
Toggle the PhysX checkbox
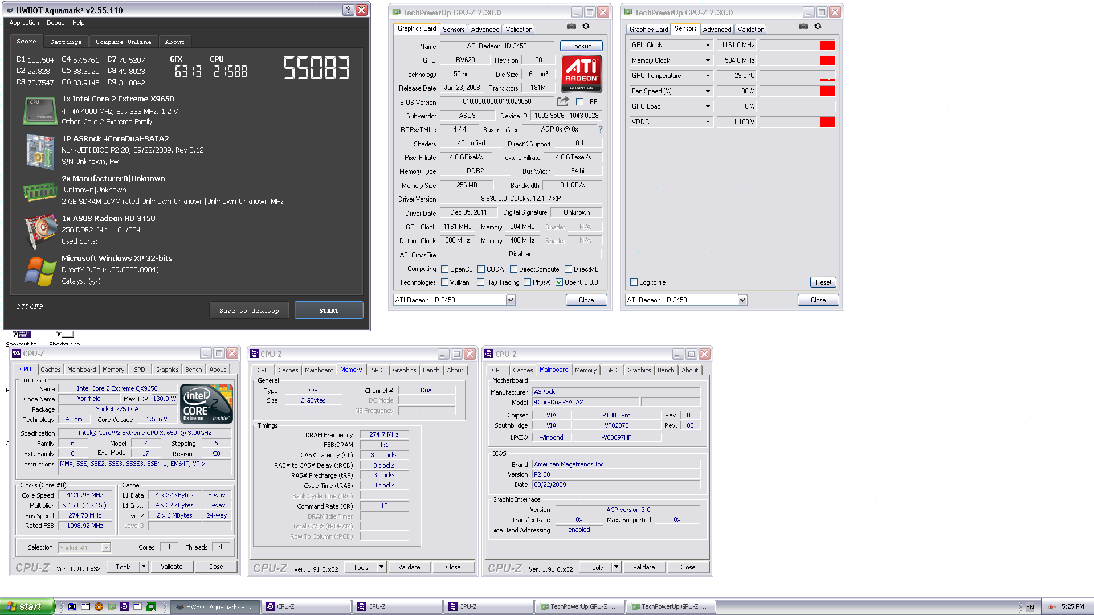528,282
